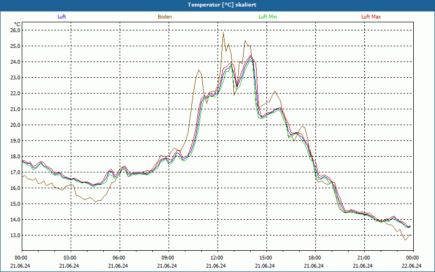Image resolution: width=435 pixels, height=272 pixels.
Task: Click the 22,0 y-axis value
Action: (x=16, y=93)
